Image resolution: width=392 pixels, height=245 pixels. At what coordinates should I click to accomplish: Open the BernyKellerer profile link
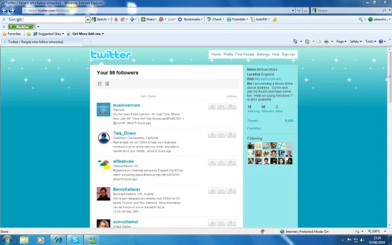click(x=126, y=189)
